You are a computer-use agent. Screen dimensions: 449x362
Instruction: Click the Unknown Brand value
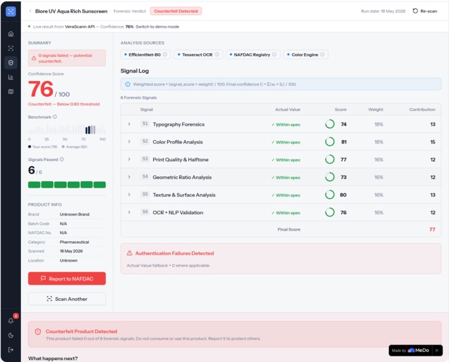pyautogui.click(x=75, y=214)
